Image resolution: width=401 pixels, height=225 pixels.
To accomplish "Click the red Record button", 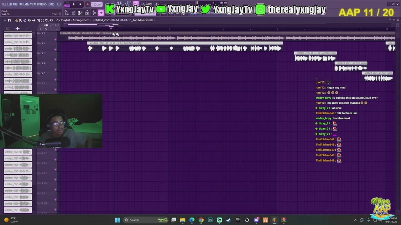I will point(87,4).
